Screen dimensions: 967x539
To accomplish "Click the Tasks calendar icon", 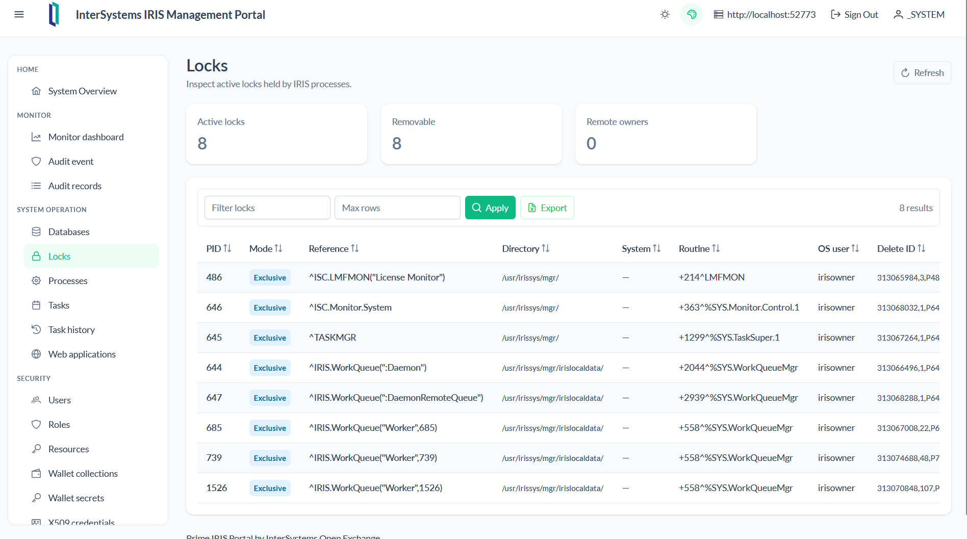I will pos(36,305).
